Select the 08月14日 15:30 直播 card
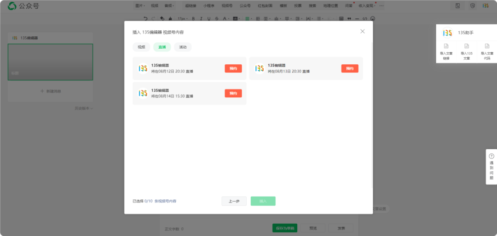The height and width of the screenshot is (236, 497). [190, 93]
